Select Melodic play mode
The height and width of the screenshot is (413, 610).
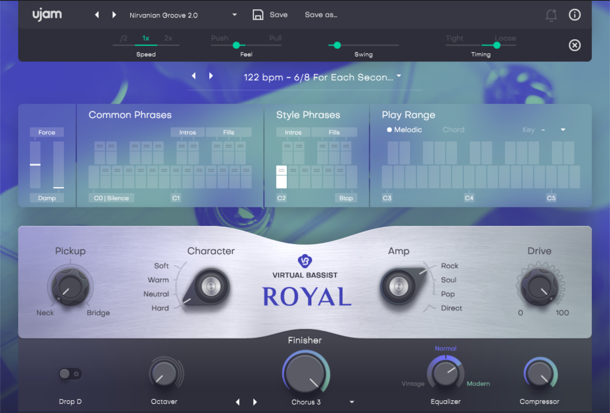[404, 130]
